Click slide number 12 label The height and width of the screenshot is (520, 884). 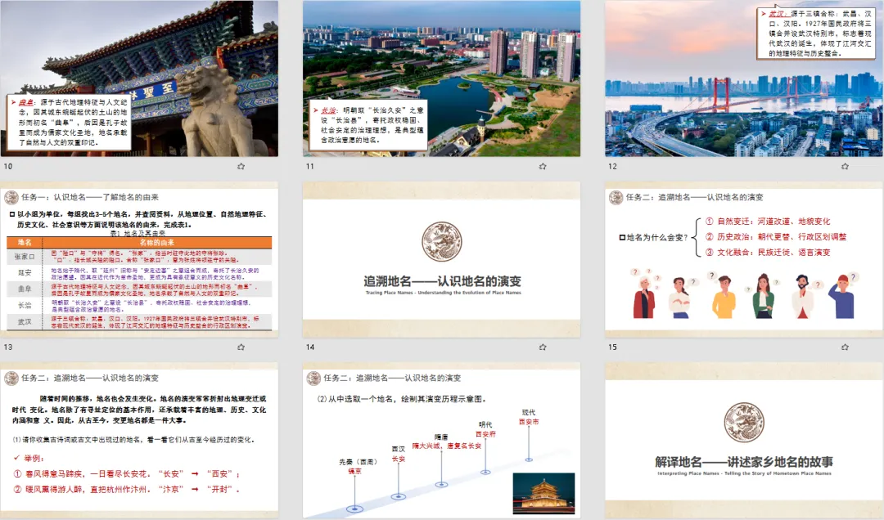pos(612,166)
